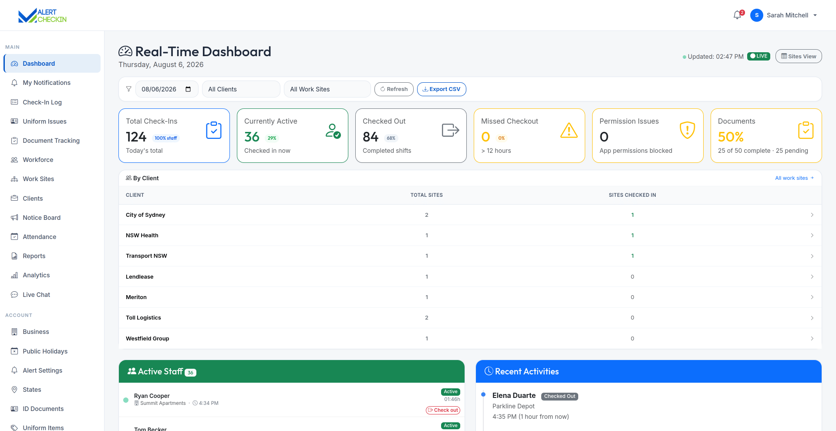Open the Workforce section

point(52,160)
